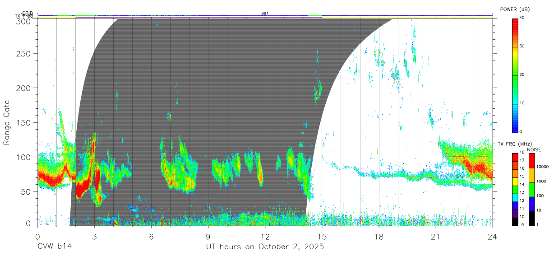Click the green 13-14 MHz swatch in TX FRQ legend

(x=515, y=189)
